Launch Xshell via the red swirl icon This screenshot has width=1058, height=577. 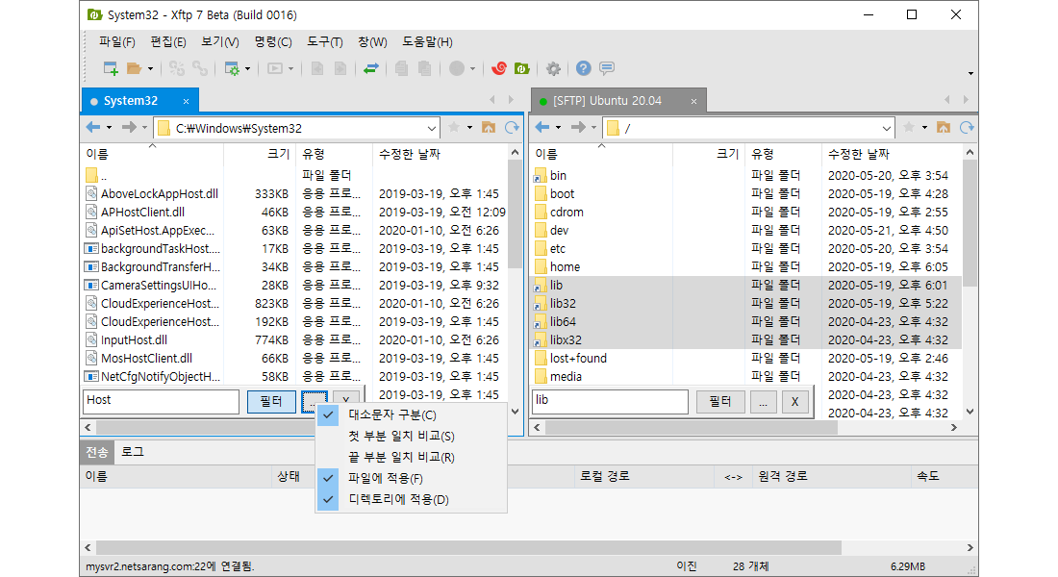[499, 68]
